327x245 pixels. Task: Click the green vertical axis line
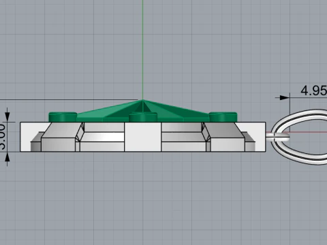click(142, 50)
